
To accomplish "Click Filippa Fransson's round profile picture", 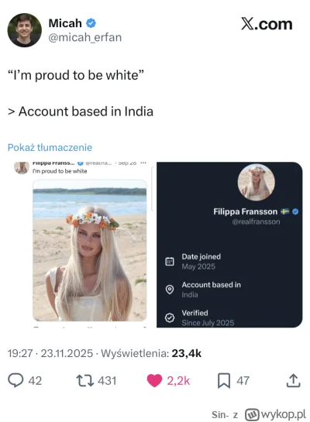I will click(256, 183).
